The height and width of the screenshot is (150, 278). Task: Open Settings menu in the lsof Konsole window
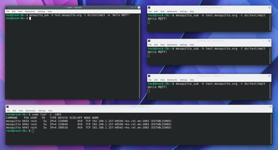coord(42,111)
